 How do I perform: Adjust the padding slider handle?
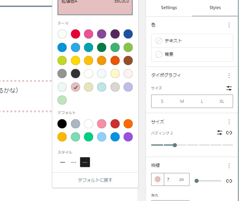(175, 145)
